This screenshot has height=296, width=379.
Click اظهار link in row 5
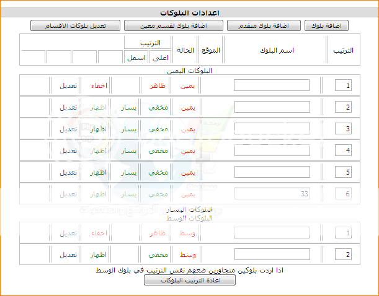tap(99, 173)
